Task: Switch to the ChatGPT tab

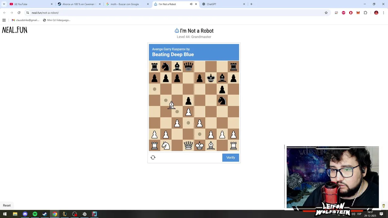Action: click(224, 4)
